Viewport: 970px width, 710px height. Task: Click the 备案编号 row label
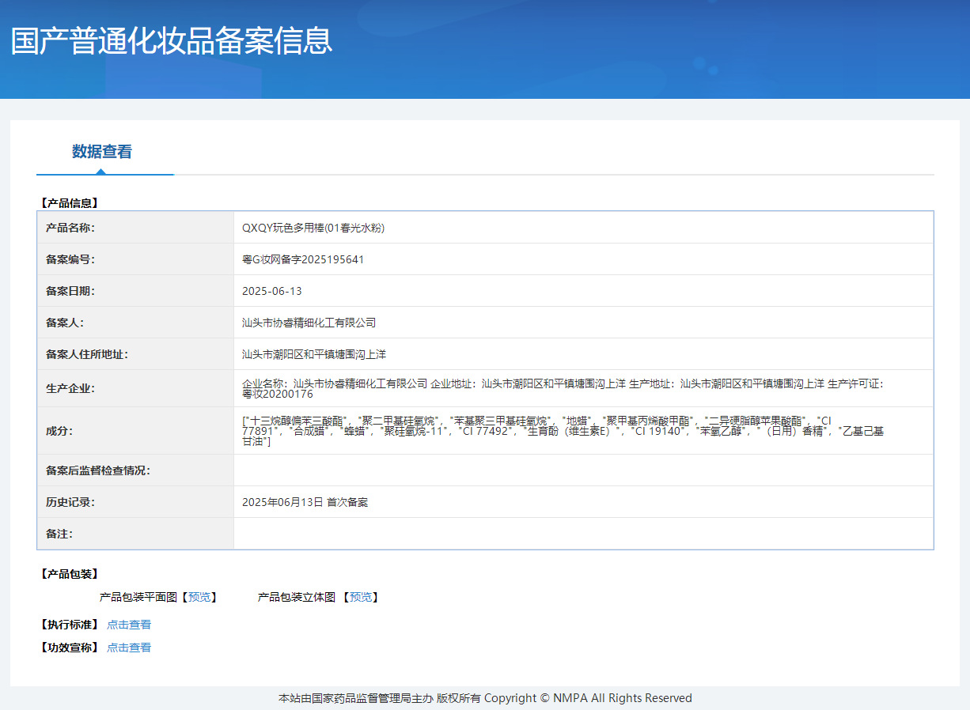pyautogui.click(x=70, y=259)
